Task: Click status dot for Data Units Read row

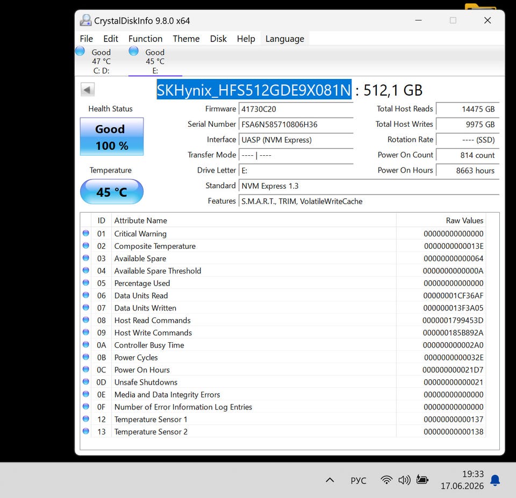Action: (x=86, y=295)
